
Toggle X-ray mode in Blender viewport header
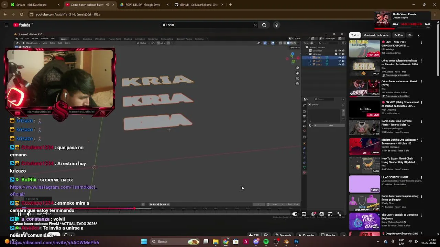[280, 43]
